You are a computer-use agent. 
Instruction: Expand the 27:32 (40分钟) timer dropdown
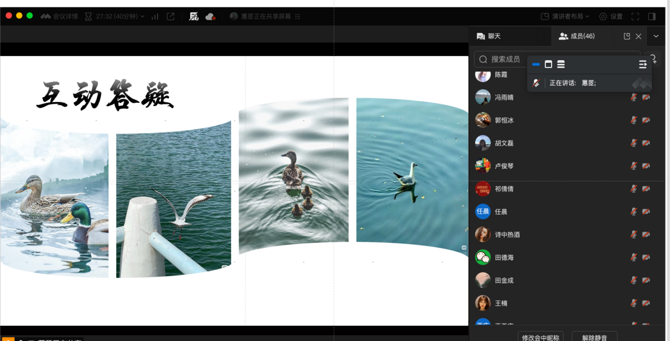coord(120,16)
